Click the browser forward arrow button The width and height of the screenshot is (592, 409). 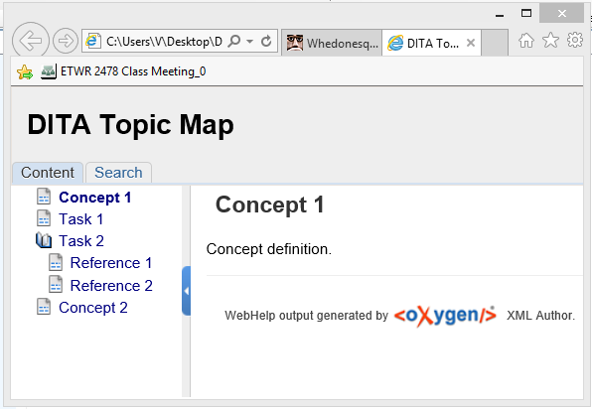click(x=66, y=41)
